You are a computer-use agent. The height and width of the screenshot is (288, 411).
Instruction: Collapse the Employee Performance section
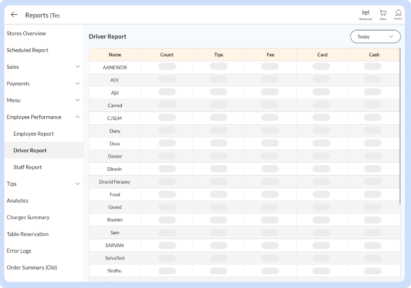pos(78,117)
